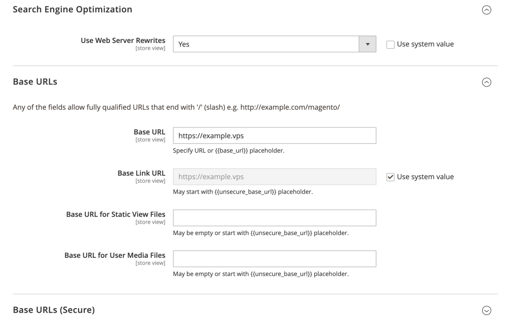Toggle the checked system value box for Base Link URL
The image size is (505, 321).
(x=391, y=176)
